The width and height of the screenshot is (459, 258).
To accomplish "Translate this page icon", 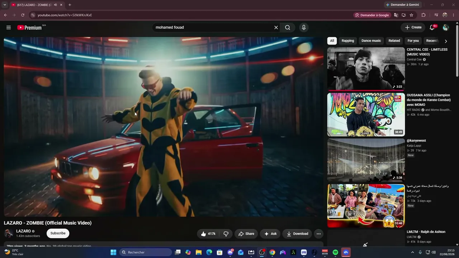I will 396,15.
